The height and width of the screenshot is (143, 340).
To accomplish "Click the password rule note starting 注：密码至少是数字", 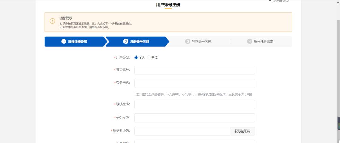I will coord(194,94).
